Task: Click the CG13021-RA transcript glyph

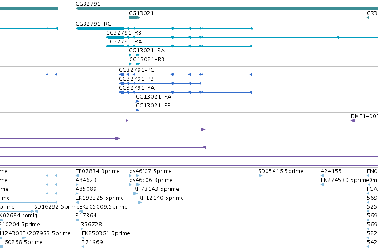Action: click(x=134, y=55)
